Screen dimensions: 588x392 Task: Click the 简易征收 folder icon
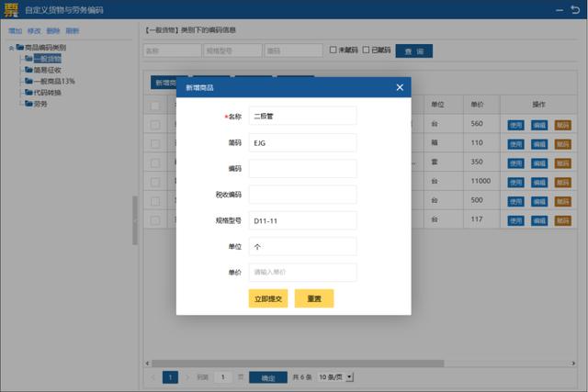(29, 70)
